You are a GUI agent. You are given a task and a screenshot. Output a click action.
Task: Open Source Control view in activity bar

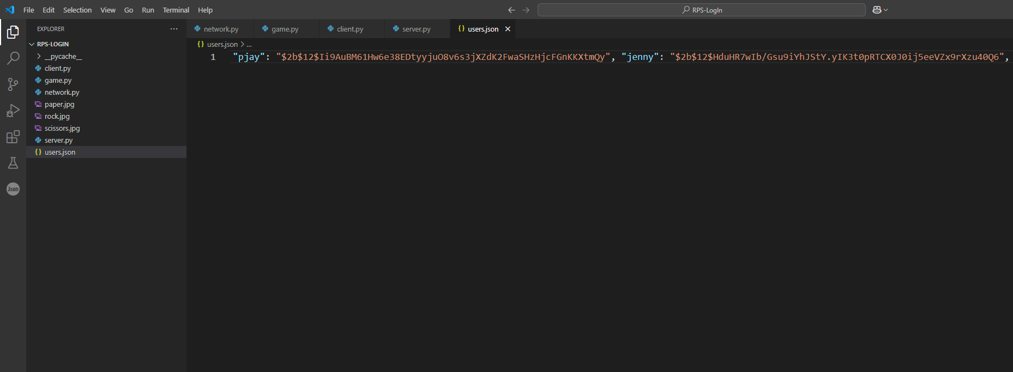coord(13,84)
